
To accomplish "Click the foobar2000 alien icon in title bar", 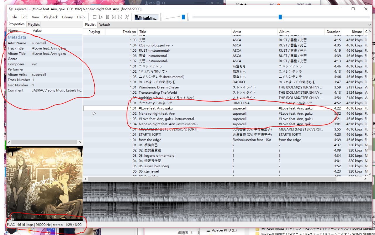I will (x=11, y=9).
